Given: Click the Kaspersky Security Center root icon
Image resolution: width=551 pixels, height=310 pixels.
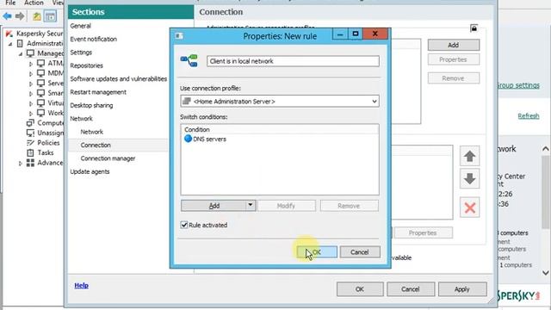Looking at the screenshot, I should 9,34.
